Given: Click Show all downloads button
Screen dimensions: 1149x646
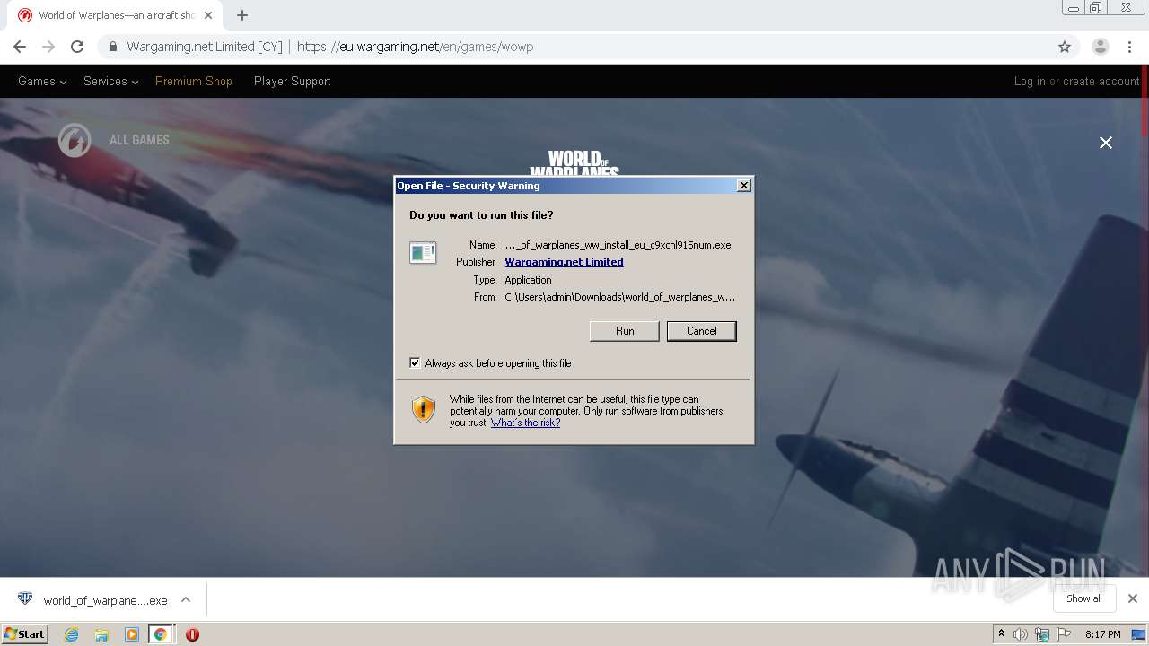Looking at the screenshot, I should (x=1084, y=598).
